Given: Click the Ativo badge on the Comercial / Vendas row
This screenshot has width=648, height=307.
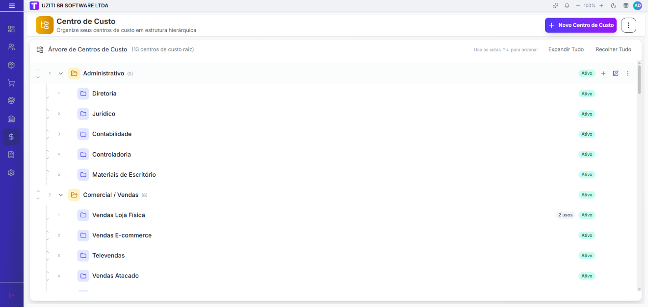Looking at the screenshot, I should pyautogui.click(x=587, y=195).
